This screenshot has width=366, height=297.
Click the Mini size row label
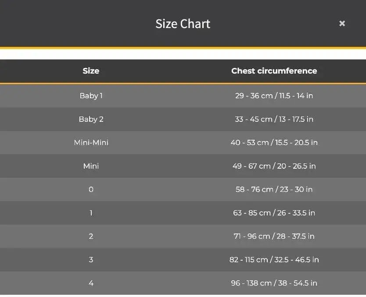91,166
